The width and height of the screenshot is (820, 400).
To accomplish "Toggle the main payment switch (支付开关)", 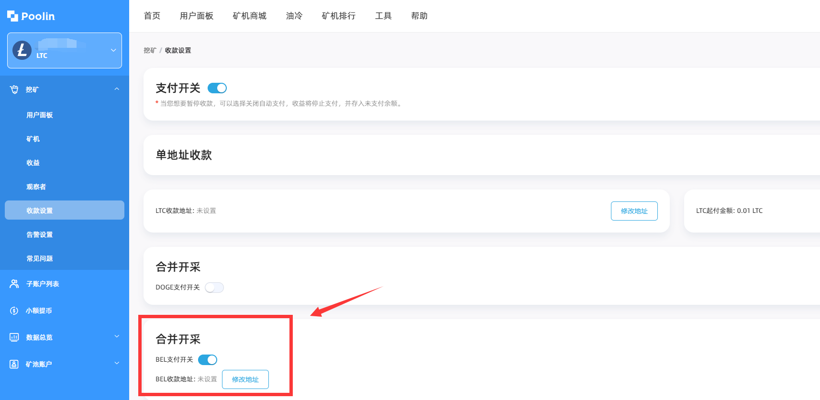I will click(217, 88).
